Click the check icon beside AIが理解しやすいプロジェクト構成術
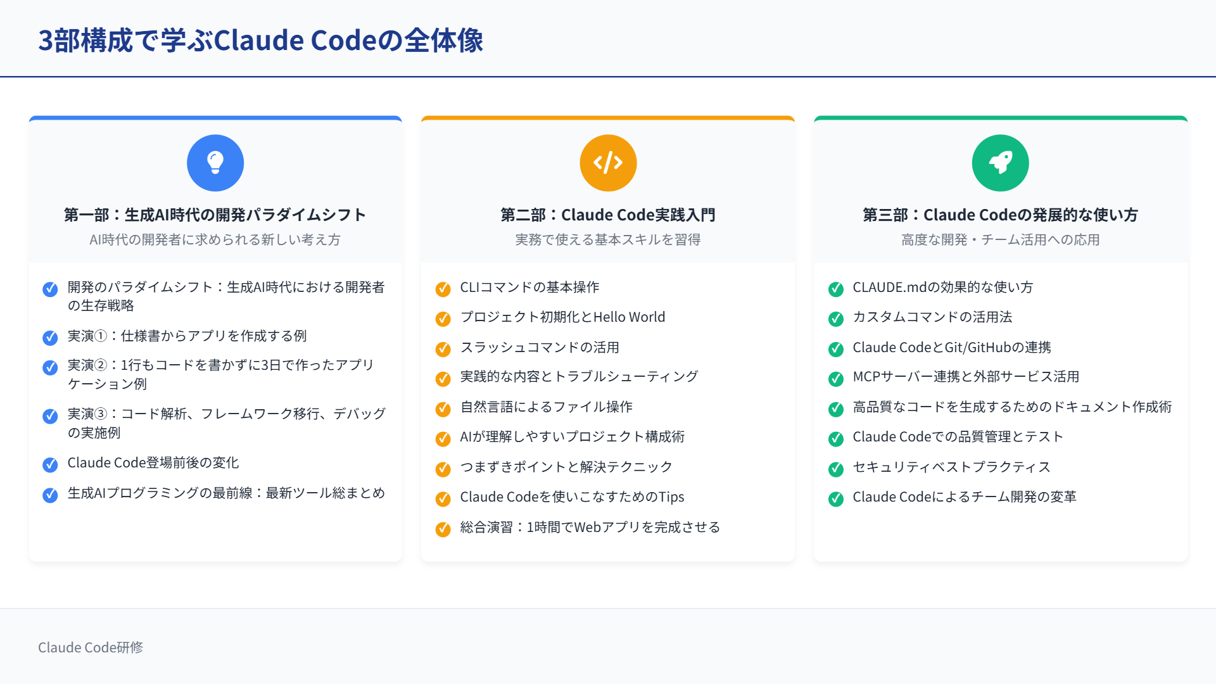This screenshot has width=1216, height=684. [443, 439]
